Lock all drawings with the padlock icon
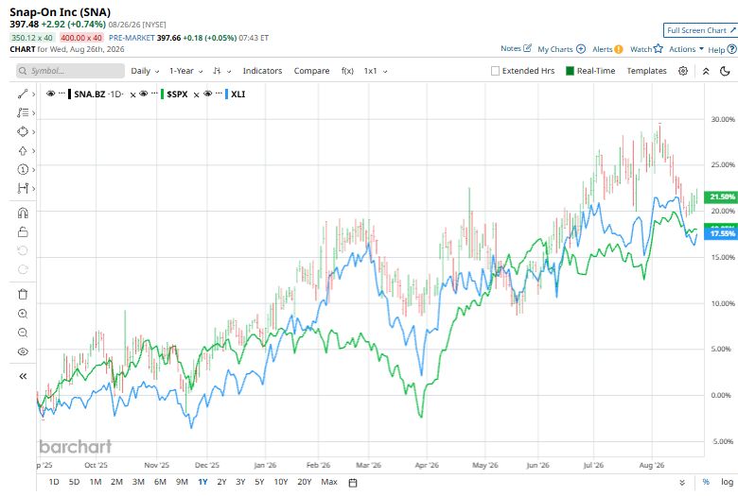 point(23,231)
